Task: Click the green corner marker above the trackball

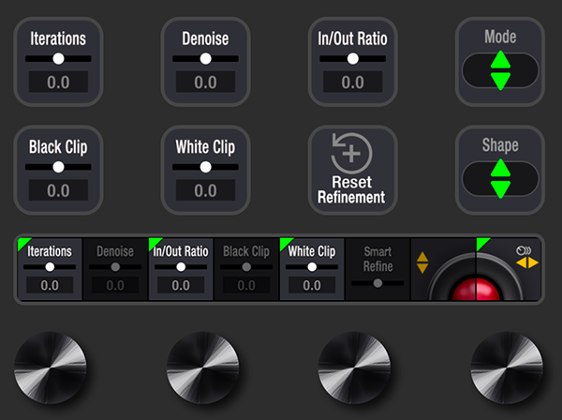Action: coord(481,243)
